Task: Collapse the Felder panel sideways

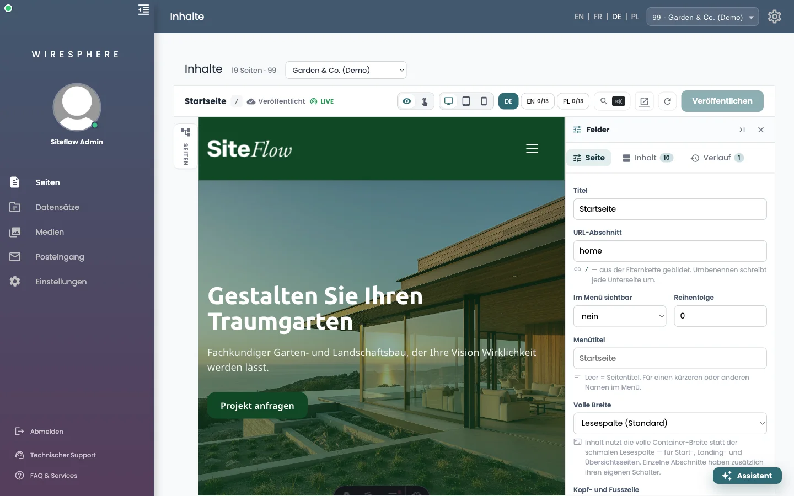Action: [742, 130]
